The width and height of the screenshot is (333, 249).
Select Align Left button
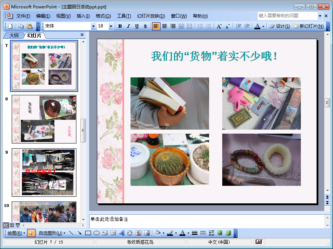156,26
